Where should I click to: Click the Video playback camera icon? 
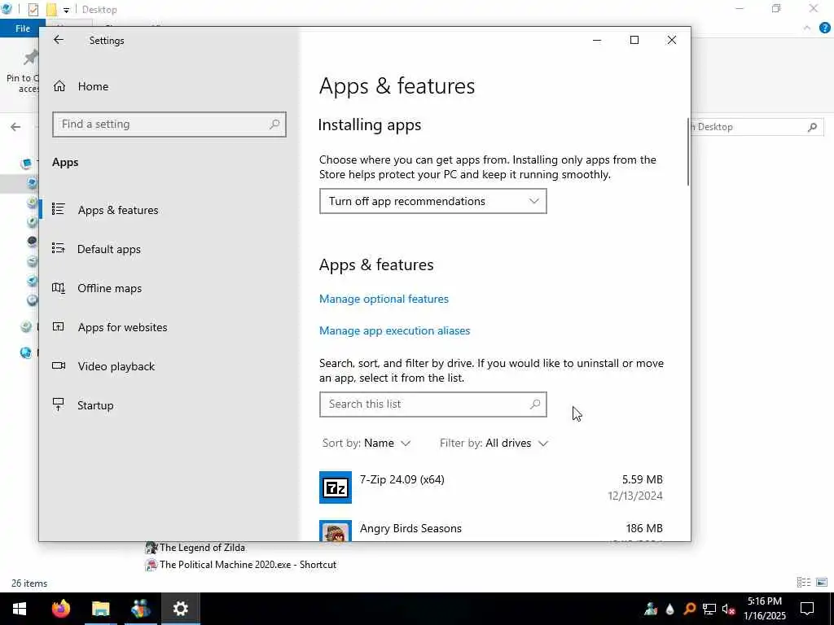point(59,365)
